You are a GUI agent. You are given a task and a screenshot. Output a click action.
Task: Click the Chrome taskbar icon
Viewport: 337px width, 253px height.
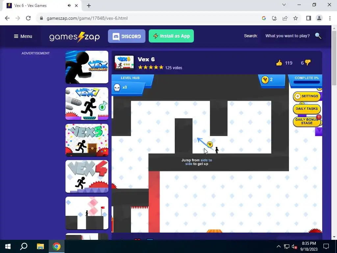[57, 246]
